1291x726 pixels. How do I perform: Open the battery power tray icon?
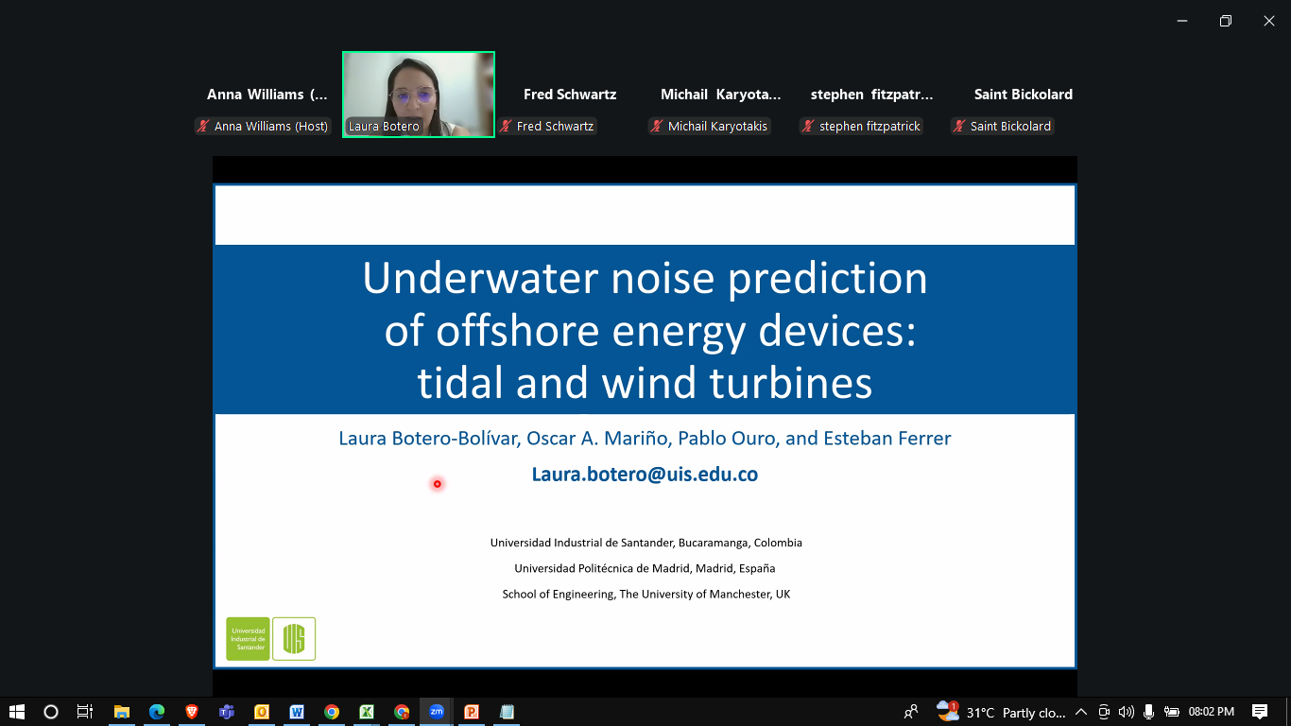1172,712
